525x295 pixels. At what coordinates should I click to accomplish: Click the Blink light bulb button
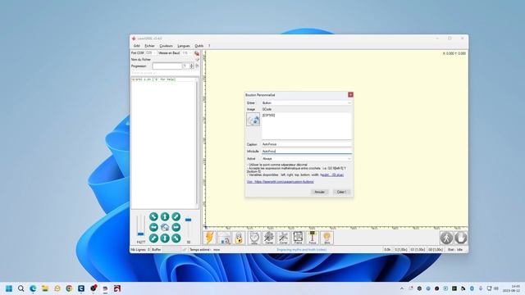point(327,238)
